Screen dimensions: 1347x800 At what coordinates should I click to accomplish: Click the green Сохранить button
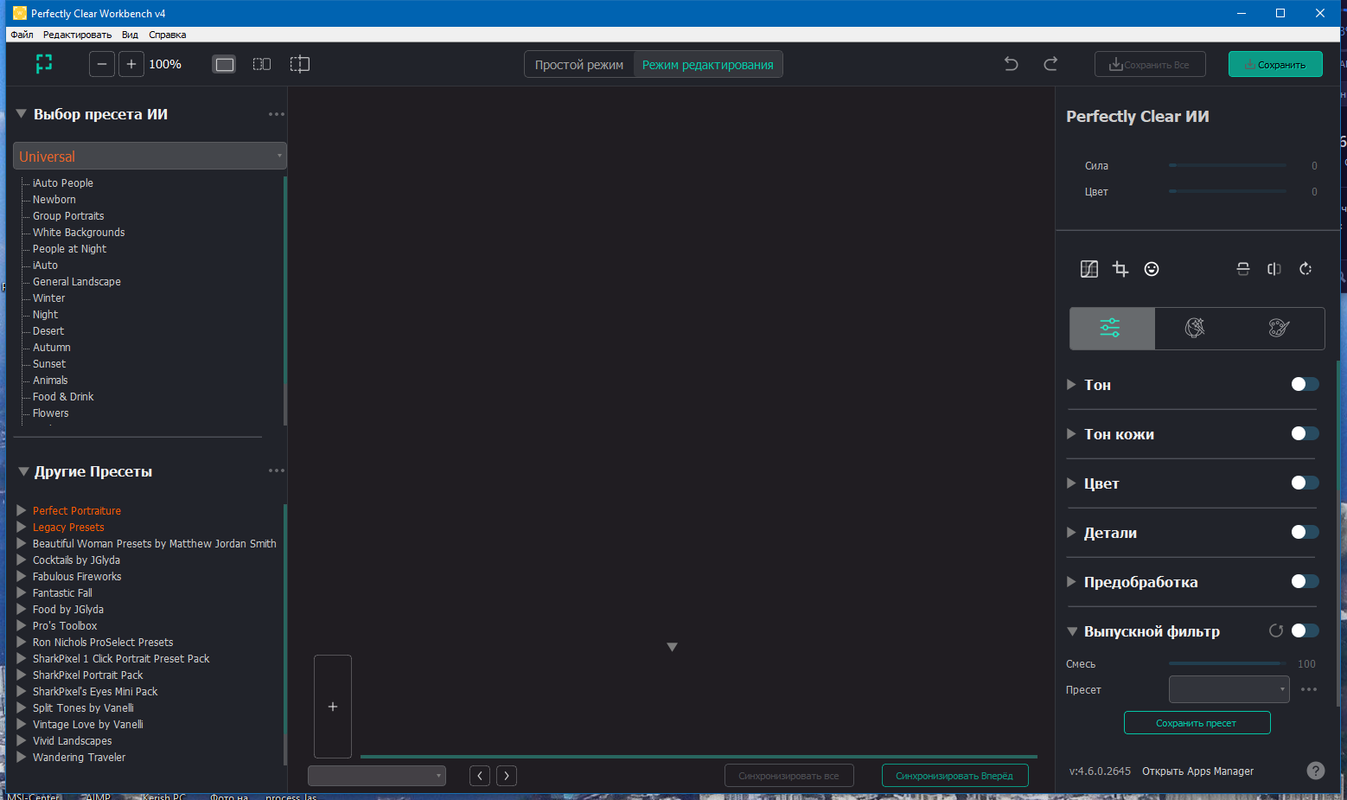pyautogui.click(x=1275, y=64)
